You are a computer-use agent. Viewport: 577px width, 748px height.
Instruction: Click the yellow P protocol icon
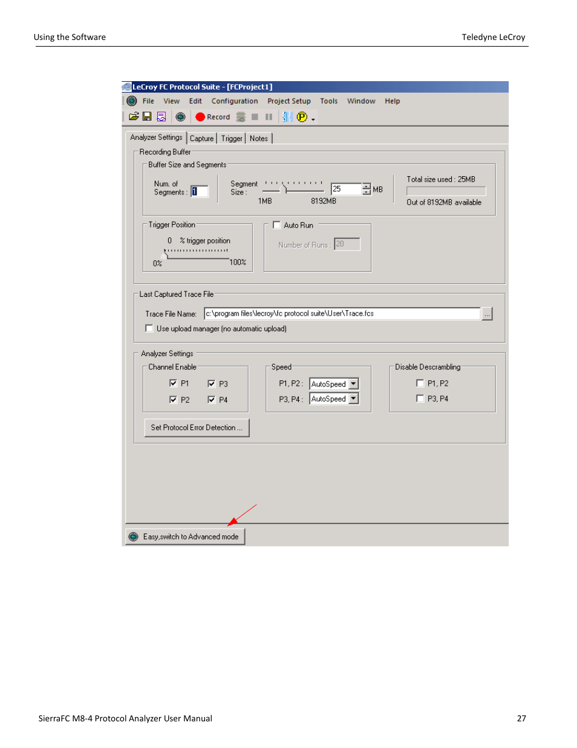point(302,117)
